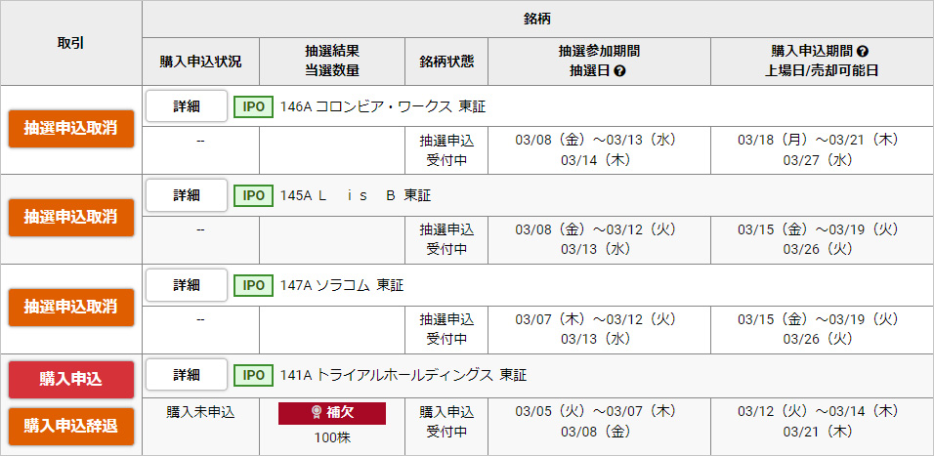Click IPO badge for コロンビア・ワークス

[x=253, y=106]
